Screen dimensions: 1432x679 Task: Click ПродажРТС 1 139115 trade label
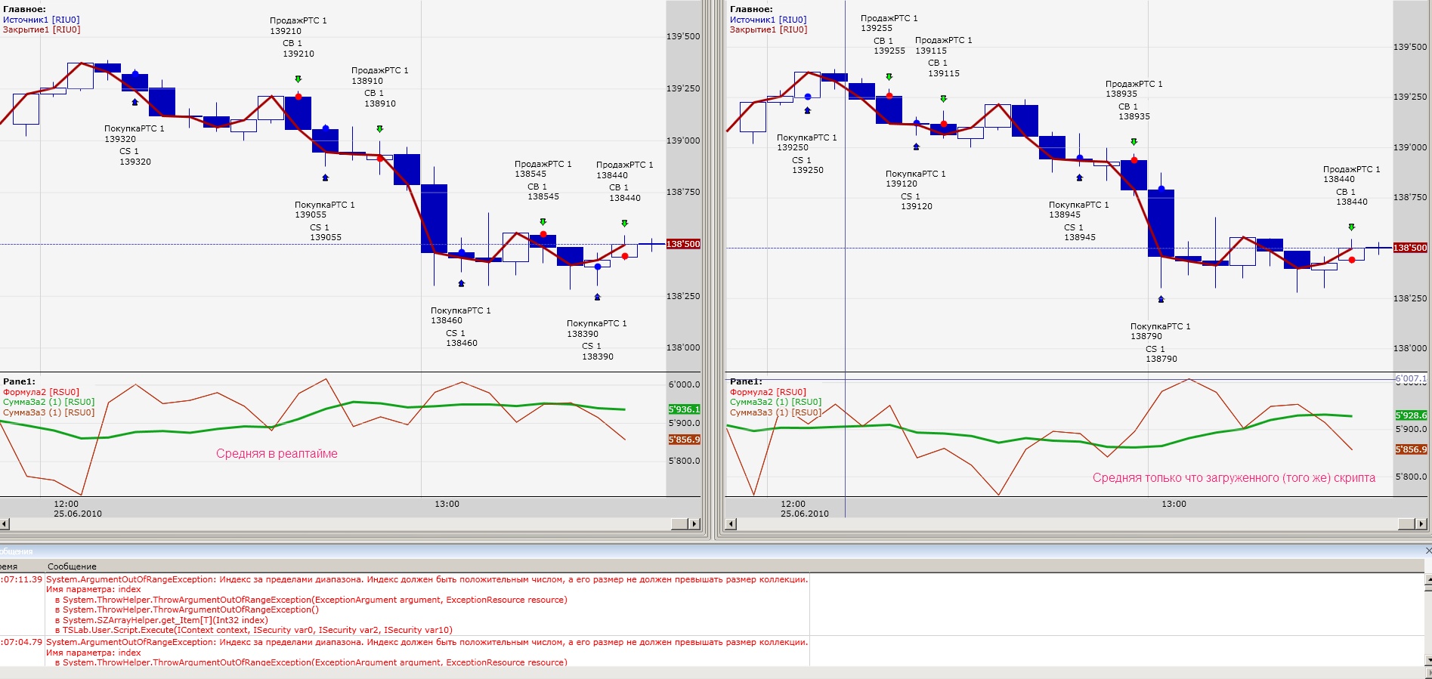pyautogui.click(x=943, y=45)
